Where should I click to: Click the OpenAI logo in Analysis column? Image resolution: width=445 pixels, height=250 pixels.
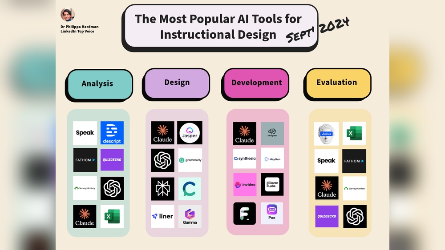tap(112, 188)
